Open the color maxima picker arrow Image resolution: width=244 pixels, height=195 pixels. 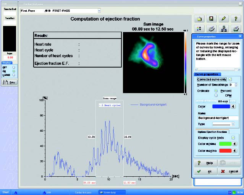click(234, 151)
